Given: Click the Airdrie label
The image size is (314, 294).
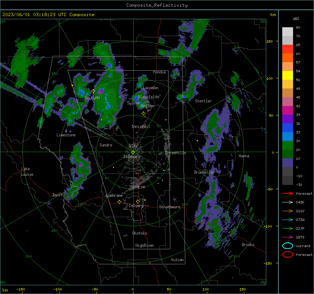Looking at the screenshot, I should (x=137, y=187).
